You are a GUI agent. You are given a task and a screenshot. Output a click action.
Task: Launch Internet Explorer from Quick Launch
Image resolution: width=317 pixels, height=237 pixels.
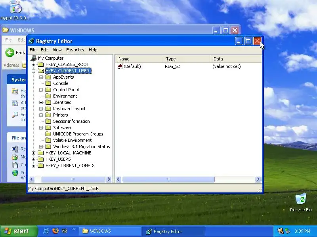click(46, 231)
